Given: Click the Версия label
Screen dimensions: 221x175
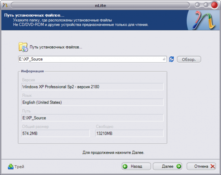Looking at the screenshot, I should point(29,80).
